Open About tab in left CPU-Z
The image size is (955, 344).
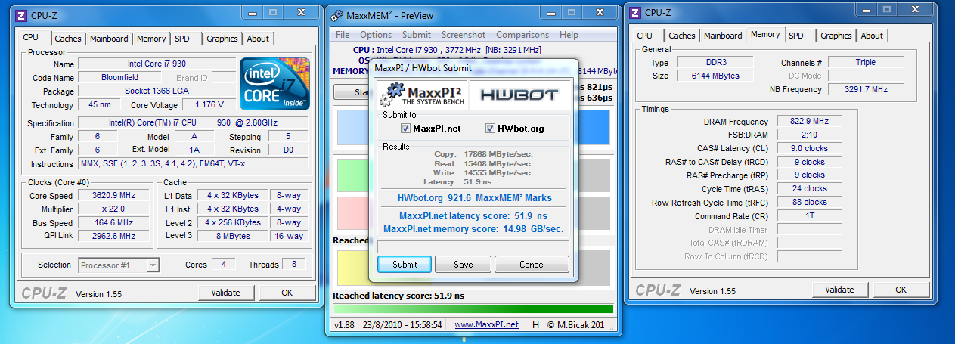click(258, 39)
